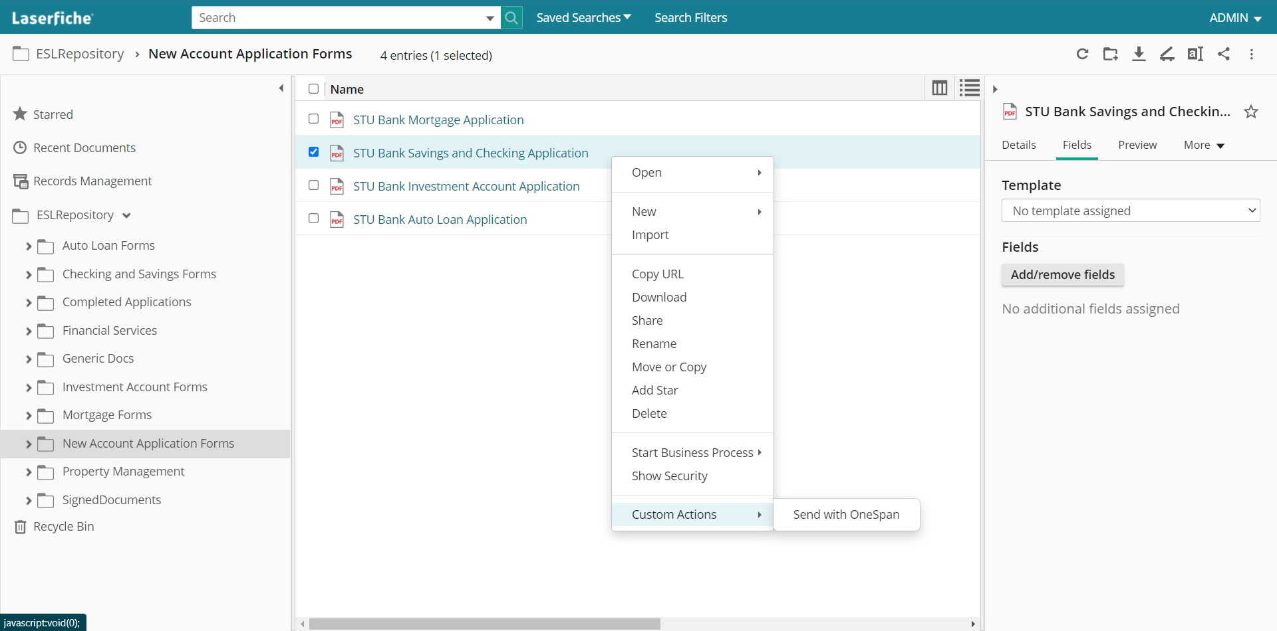This screenshot has width=1277, height=631.
Task: Switch to the Preview tab
Action: click(x=1137, y=145)
